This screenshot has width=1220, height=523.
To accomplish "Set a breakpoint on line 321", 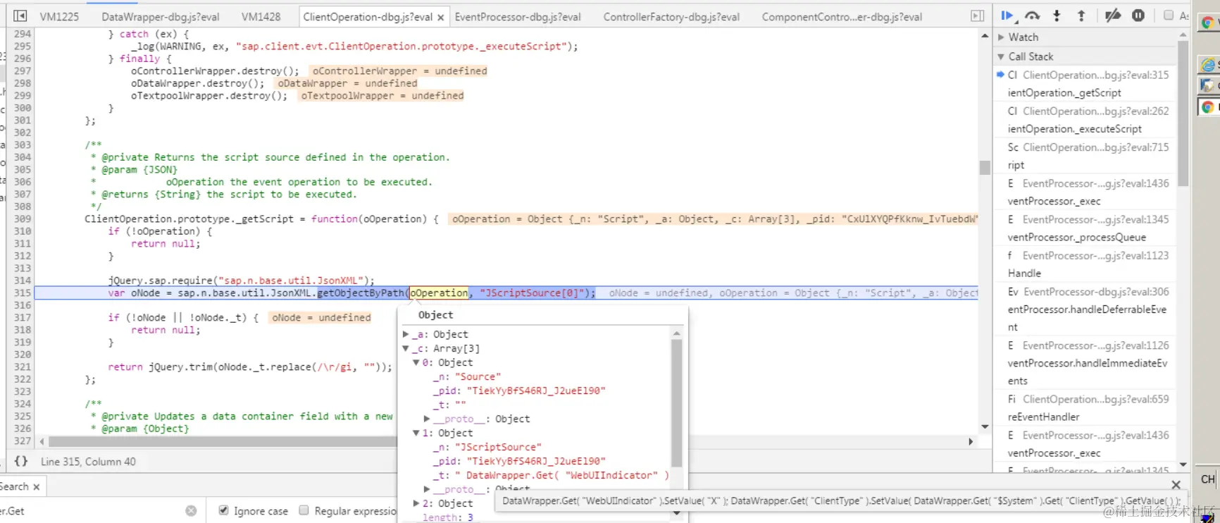I will coord(22,367).
